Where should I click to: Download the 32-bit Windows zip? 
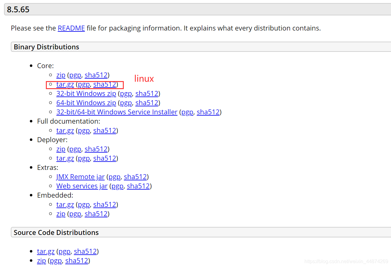pos(86,93)
